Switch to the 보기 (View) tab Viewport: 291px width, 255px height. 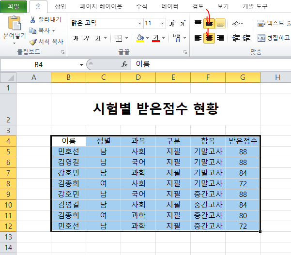223,6
